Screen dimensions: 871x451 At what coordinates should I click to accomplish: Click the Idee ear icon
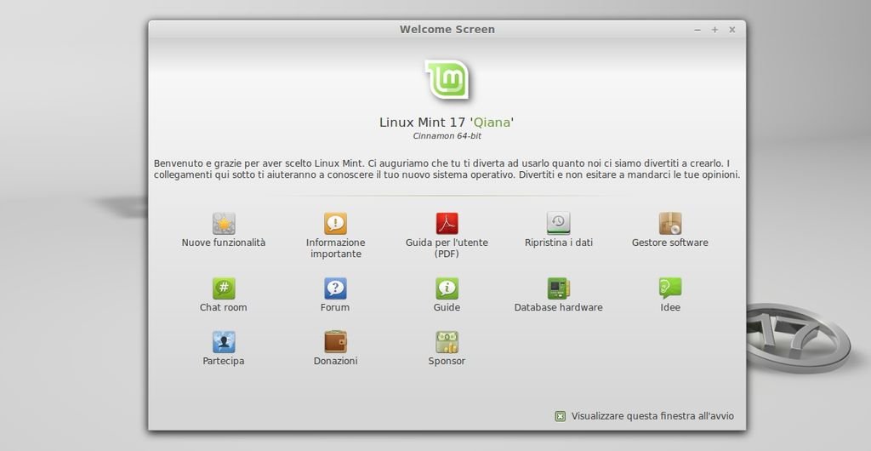click(670, 288)
